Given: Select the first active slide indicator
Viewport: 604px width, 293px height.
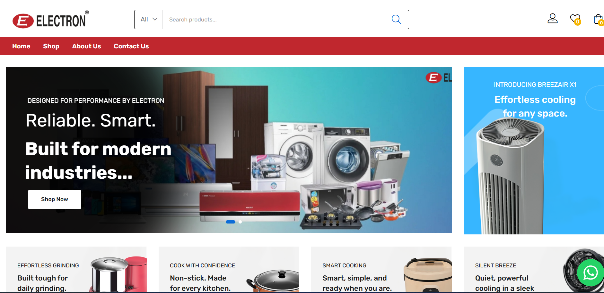Looking at the screenshot, I should pyautogui.click(x=230, y=222).
